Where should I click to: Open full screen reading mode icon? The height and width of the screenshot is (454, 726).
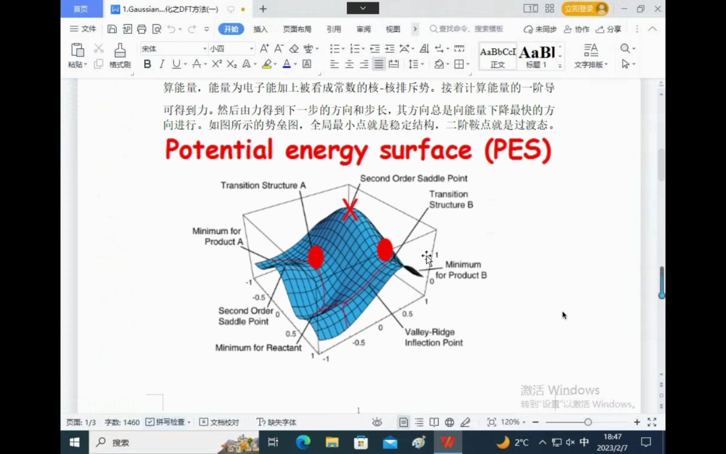pos(434,422)
